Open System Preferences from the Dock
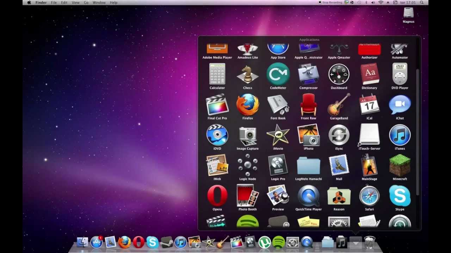 pyautogui.click(x=292, y=242)
